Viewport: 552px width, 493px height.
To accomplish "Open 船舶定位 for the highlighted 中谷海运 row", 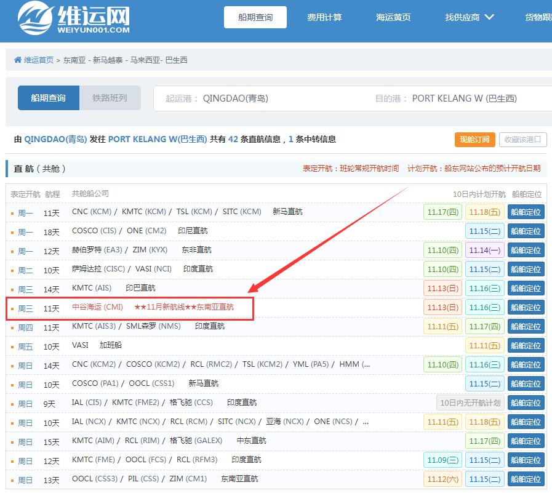I will pyautogui.click(x=526, y=307).
